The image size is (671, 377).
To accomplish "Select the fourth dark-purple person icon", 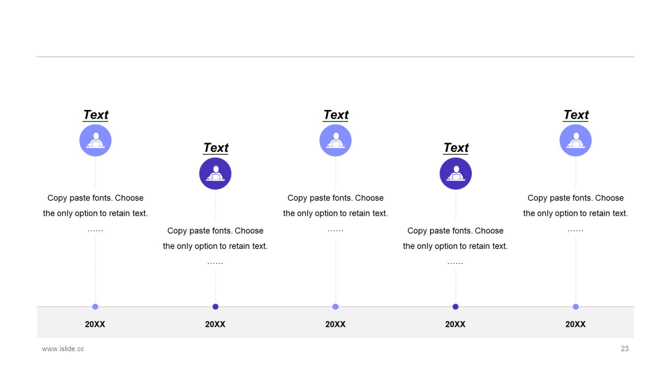I will (456, 173).
